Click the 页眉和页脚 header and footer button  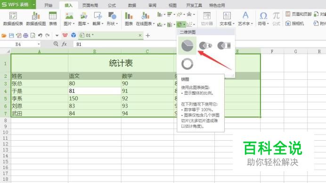(299, 14)
